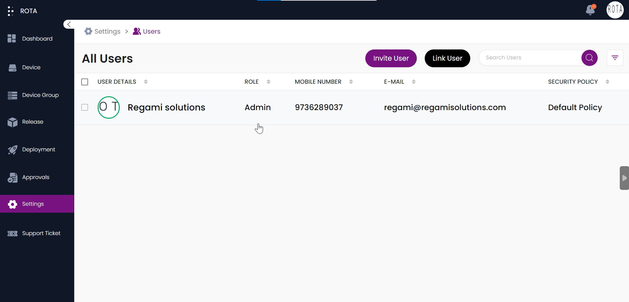Viewport: 629px width, 302px height.
Task: Click the SECURITY POLICY column header
Action: (573, 82)
